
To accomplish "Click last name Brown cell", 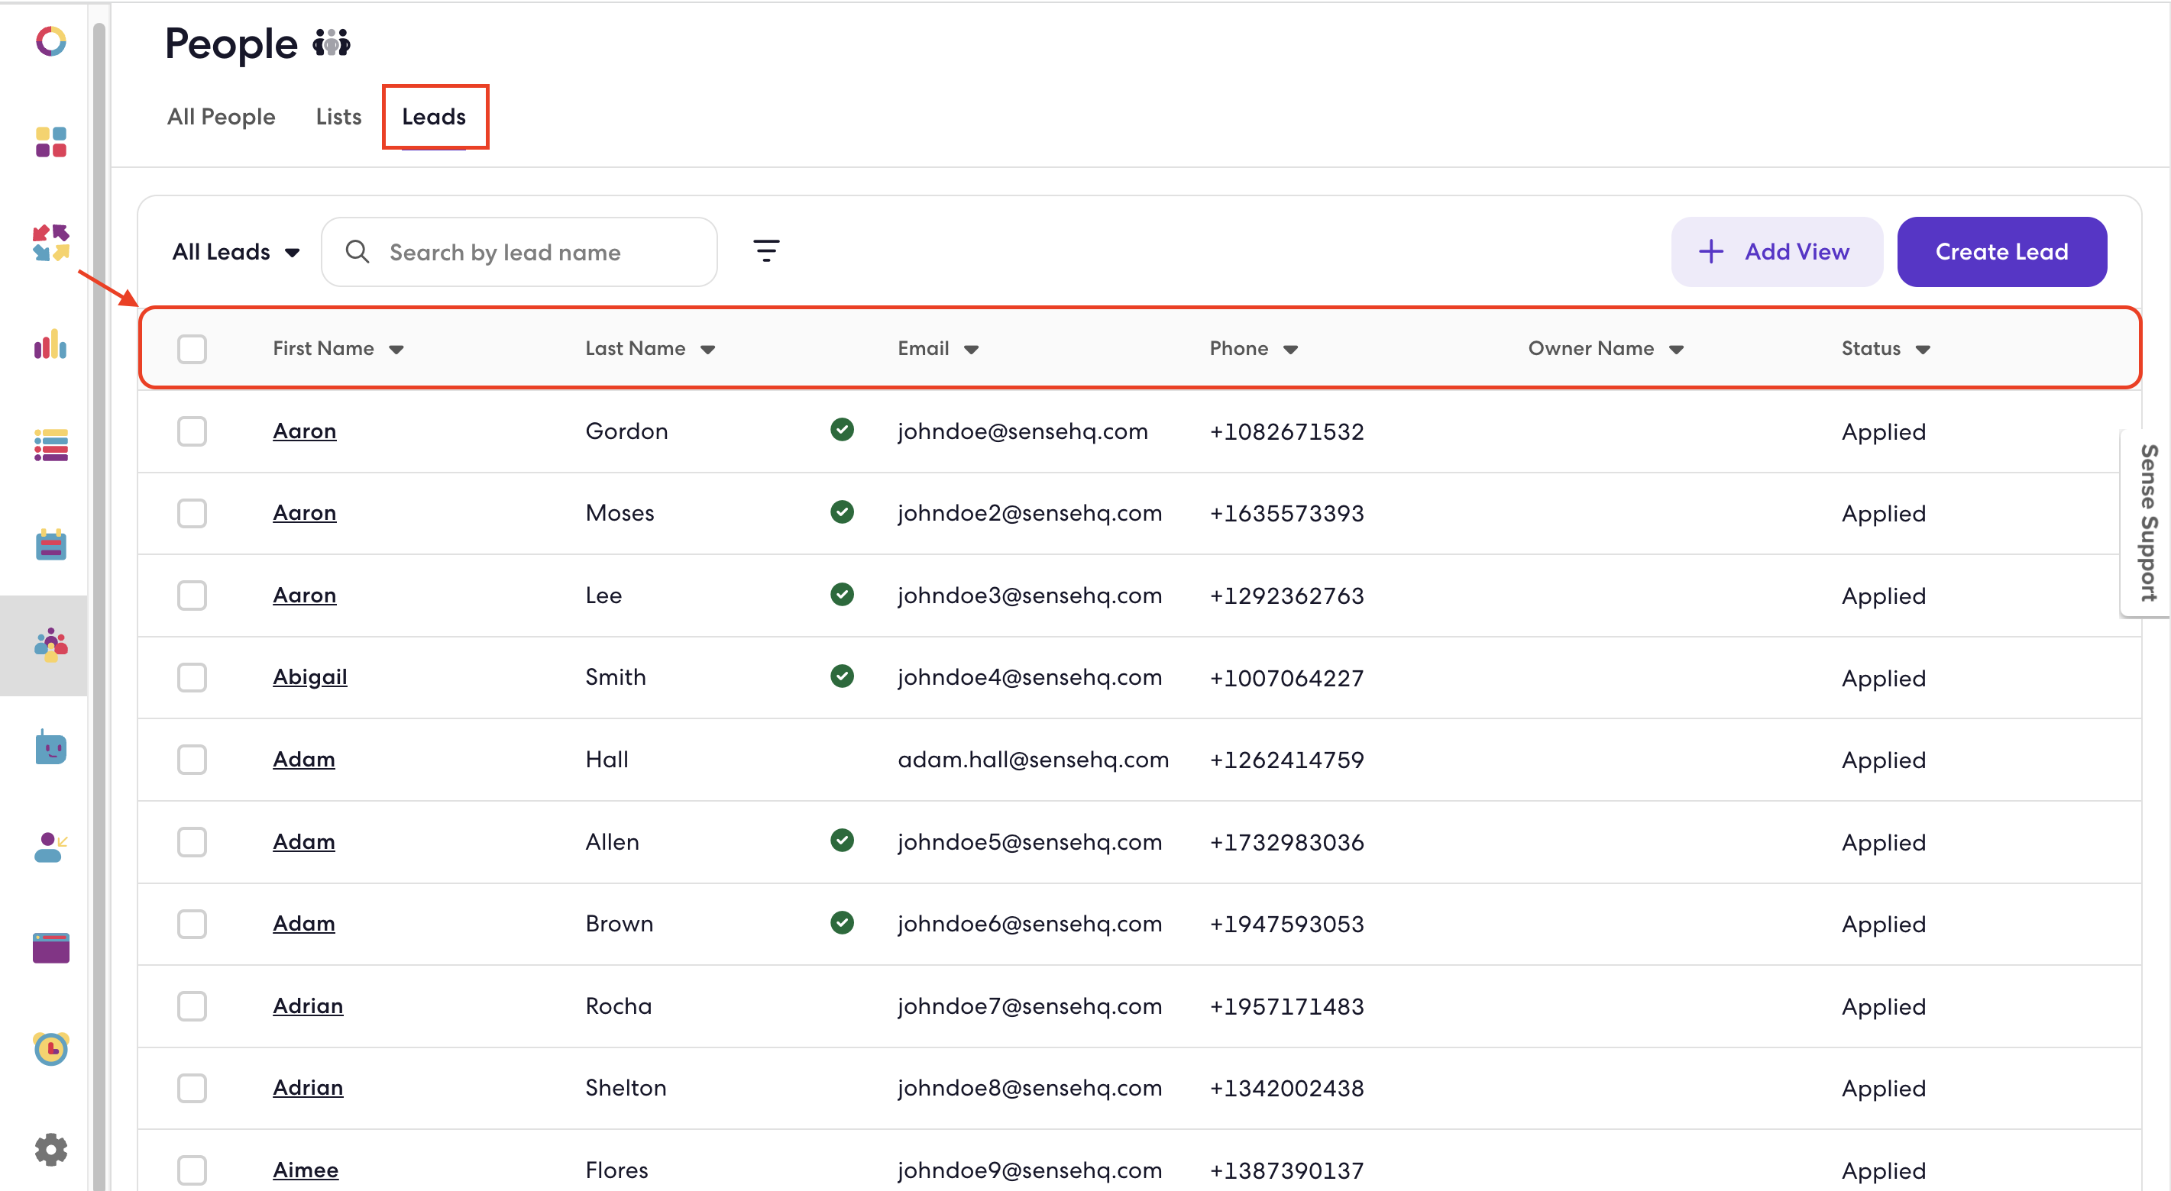I will 619,923.
